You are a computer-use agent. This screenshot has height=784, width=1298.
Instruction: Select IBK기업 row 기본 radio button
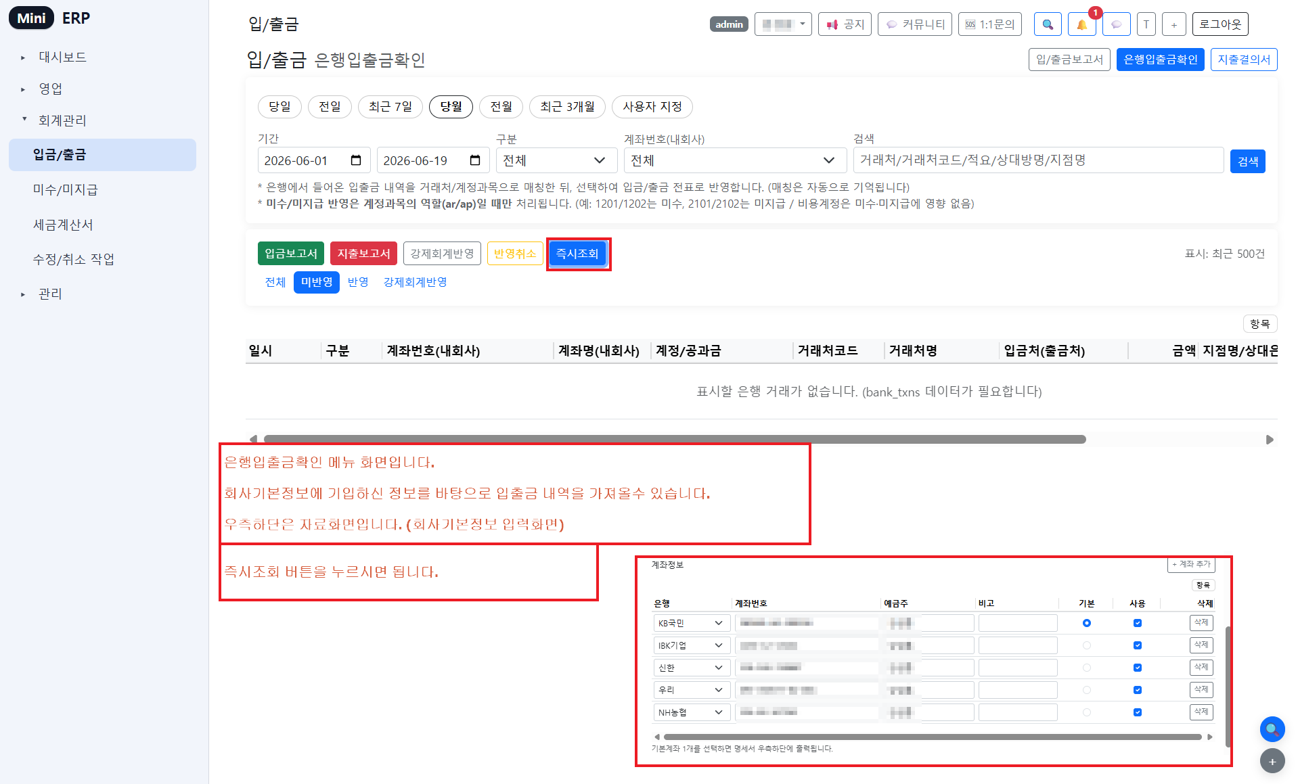click(1087, 645)
